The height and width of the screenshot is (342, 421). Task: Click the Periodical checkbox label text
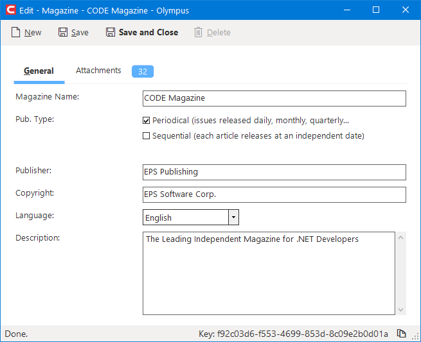coord(251,121)
